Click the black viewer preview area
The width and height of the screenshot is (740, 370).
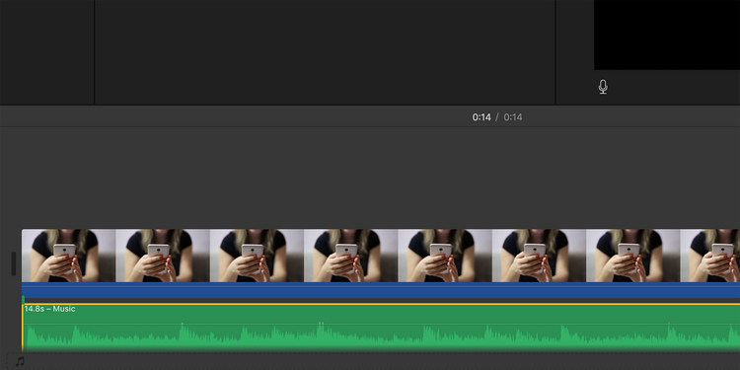(x=666, y=35)
